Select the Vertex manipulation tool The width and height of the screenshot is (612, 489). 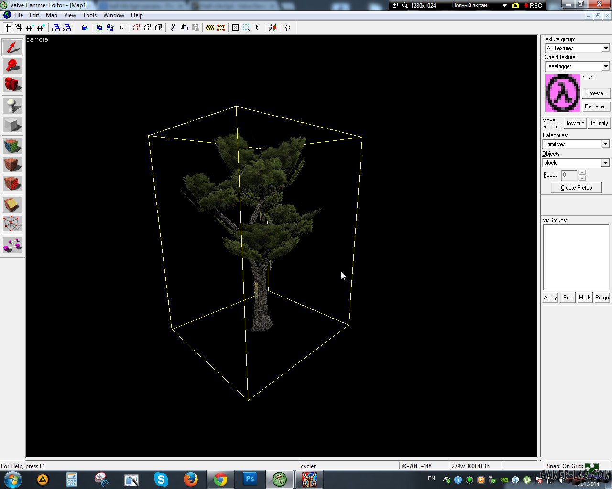pos(12,223)
